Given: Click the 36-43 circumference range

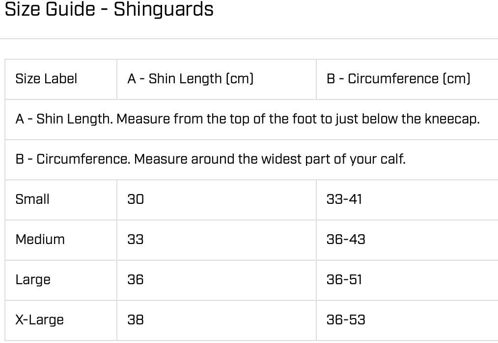Looking at the screenshot, I should point(346,240).
